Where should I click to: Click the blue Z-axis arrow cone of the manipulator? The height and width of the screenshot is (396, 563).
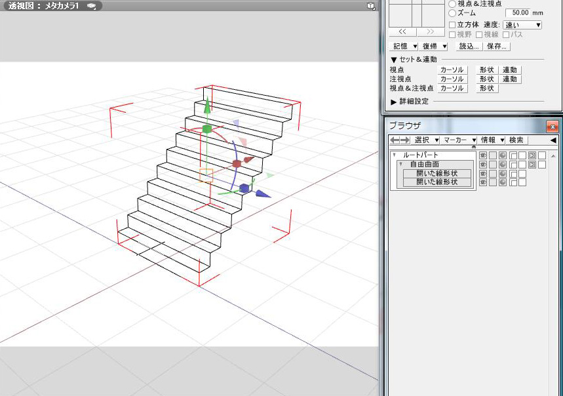263,194
